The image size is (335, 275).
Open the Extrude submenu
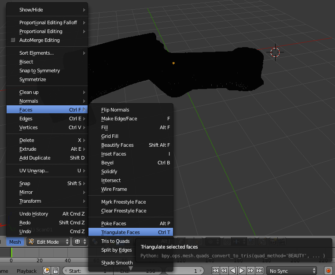pyautogui.click(x=47, y=149)
